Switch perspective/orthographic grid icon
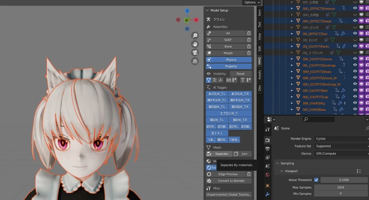This screenshot has height=200, width=369. tap(195, 61)
